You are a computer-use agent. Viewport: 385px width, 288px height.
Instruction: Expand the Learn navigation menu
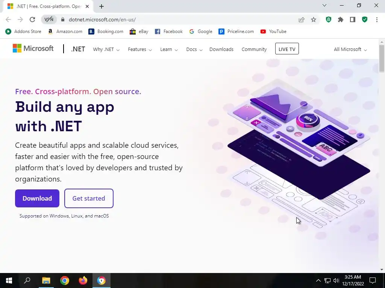[x=169, y=49]
